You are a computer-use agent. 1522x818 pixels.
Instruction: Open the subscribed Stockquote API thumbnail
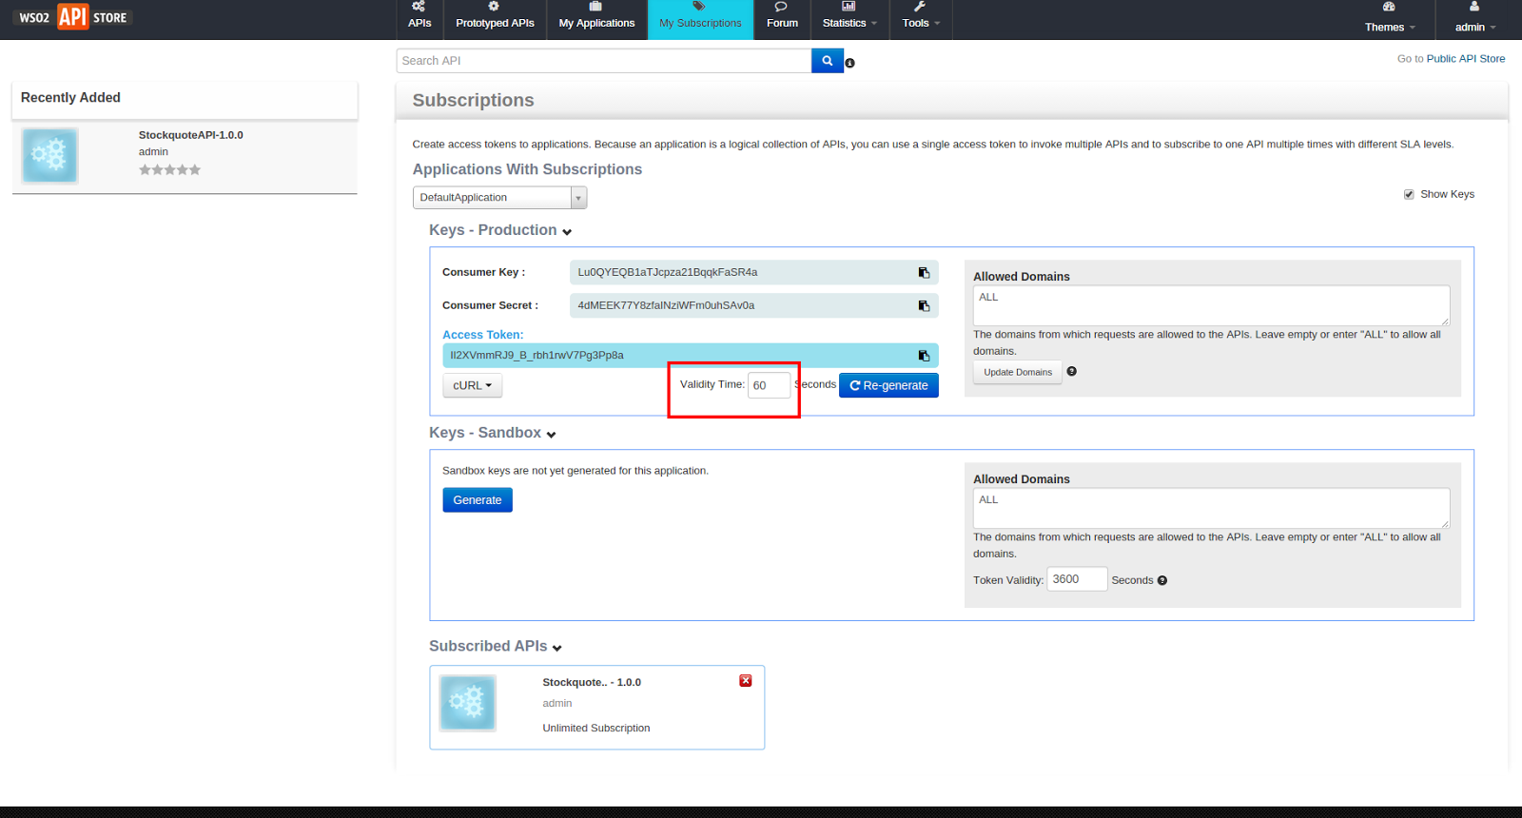(x=468, y=703)
